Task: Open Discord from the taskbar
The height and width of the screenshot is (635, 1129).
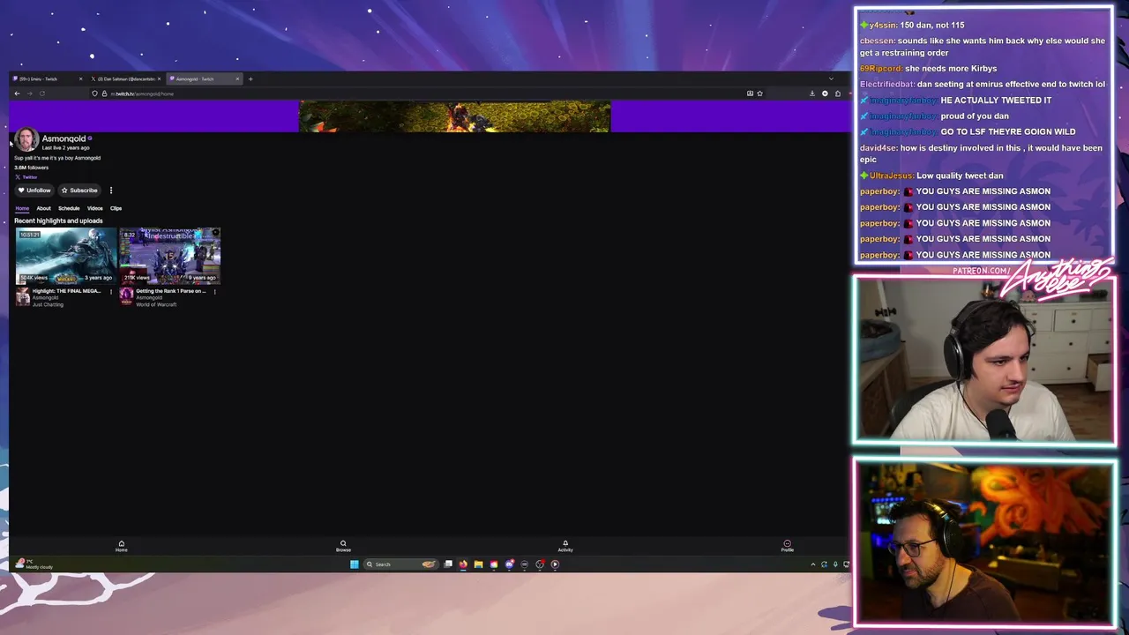Action: pyautogui.click(x=509, y=564)
